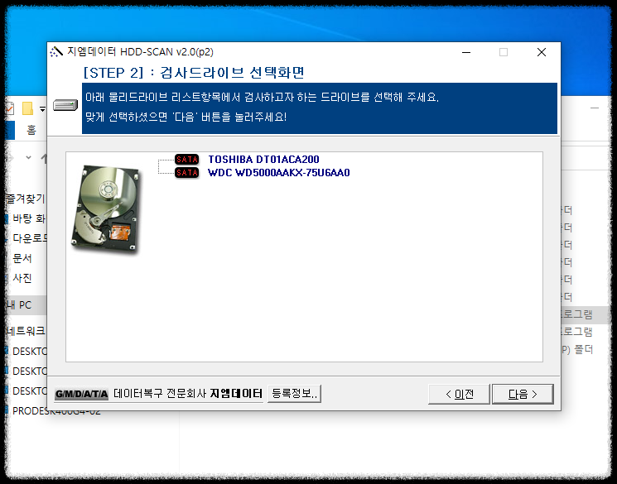The width and height of the screenshot is (617, 484).
Task: Select 내 PC in Explorer sidebar
Action: tap(27, 305)
